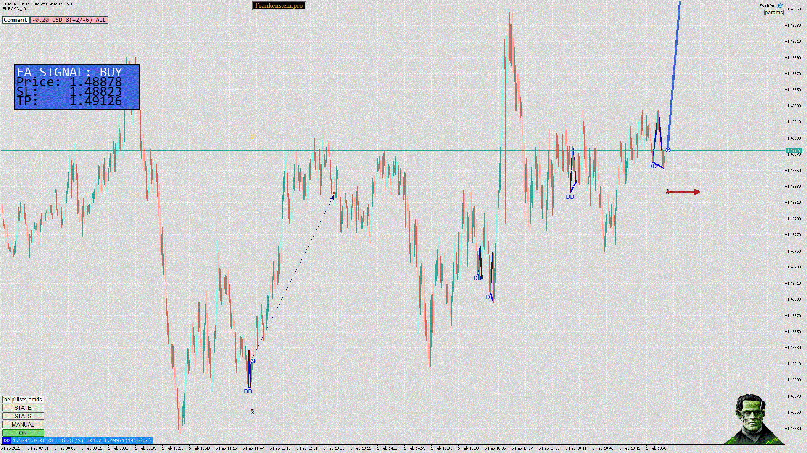This screenshot has width=807, height=453.
Task: Switch to MANUAL mode button
Action: [23, 424]
